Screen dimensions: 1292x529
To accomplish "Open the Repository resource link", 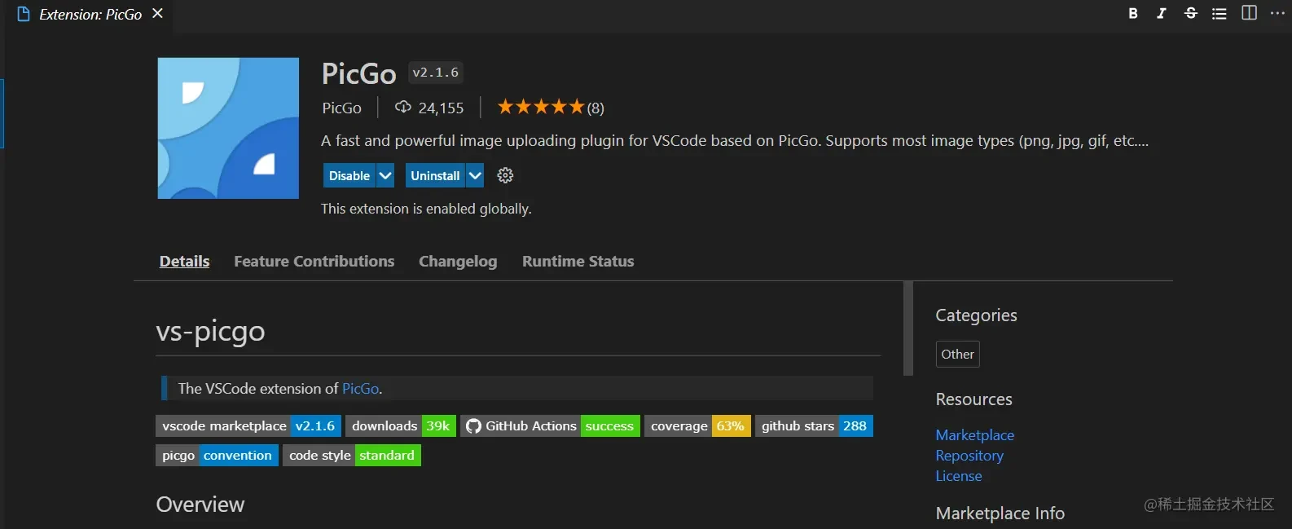I will [969, 456].
